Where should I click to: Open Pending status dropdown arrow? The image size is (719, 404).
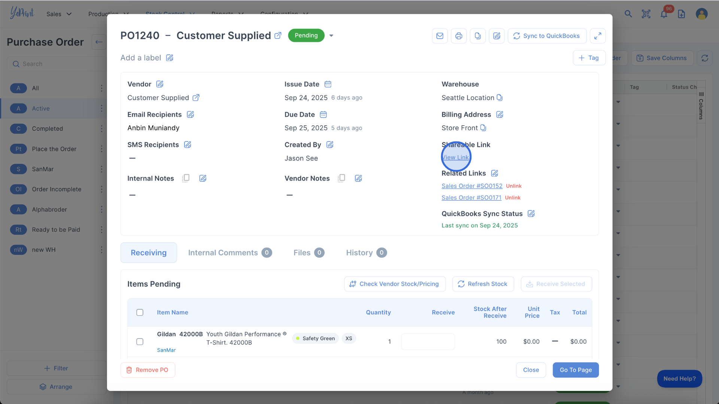point(331,36)
